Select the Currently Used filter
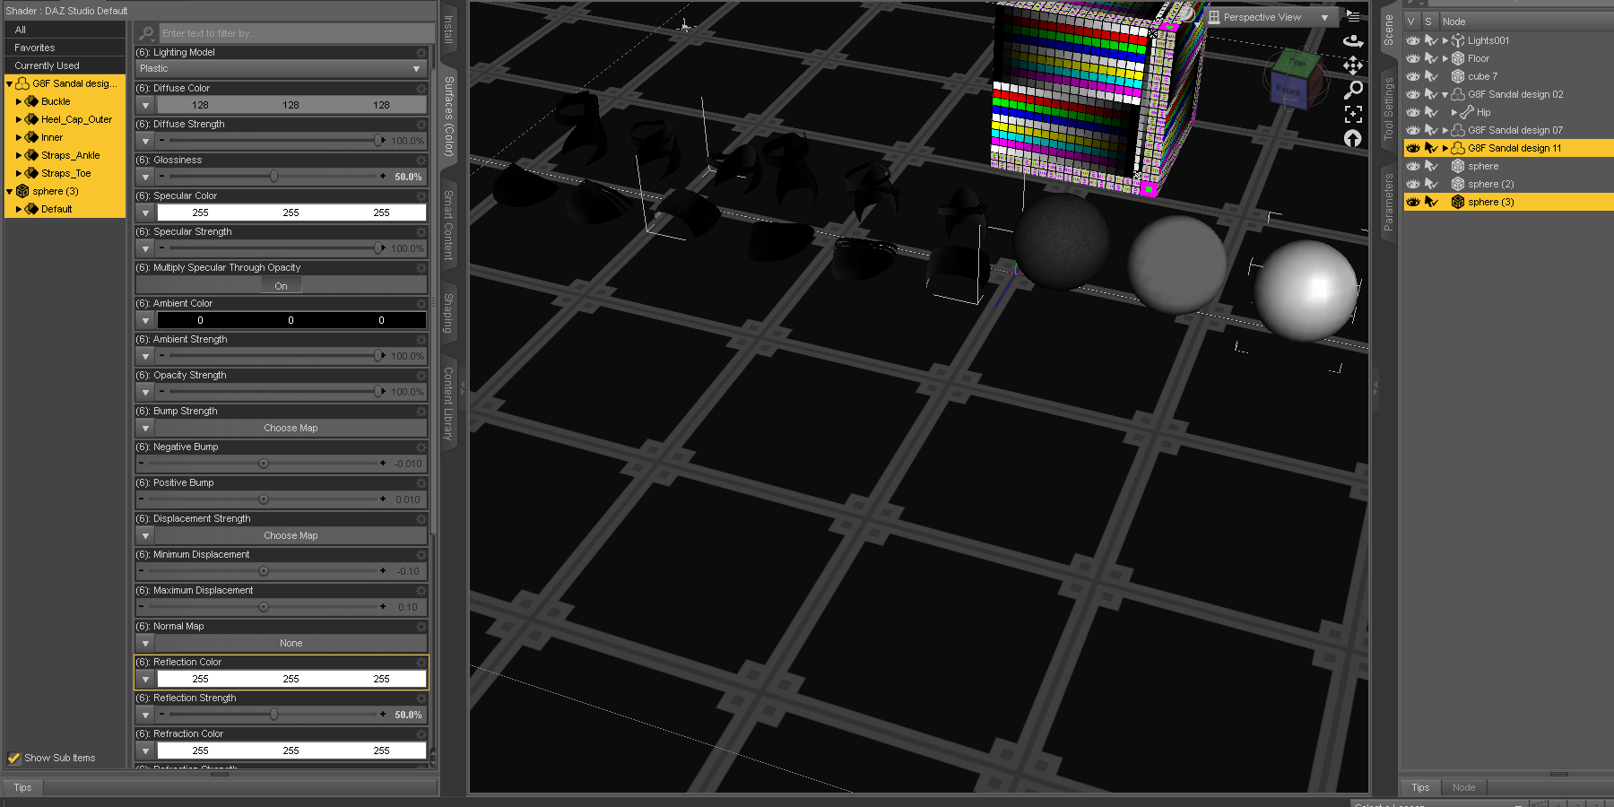 (x=65, y=65)
